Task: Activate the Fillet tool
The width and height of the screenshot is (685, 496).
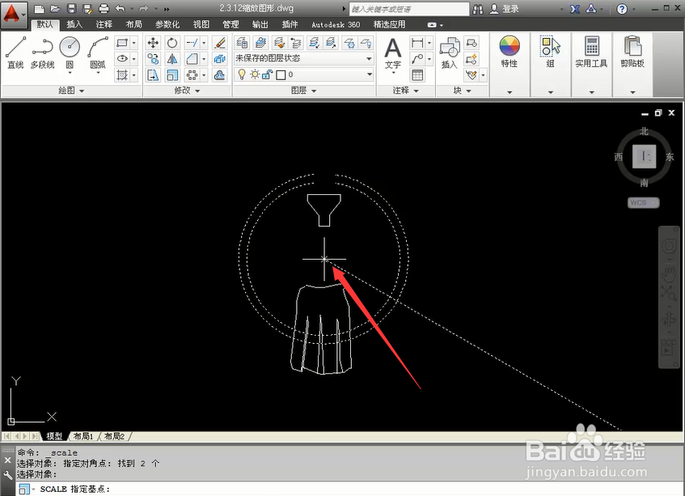Action: [x=192, y=58]
